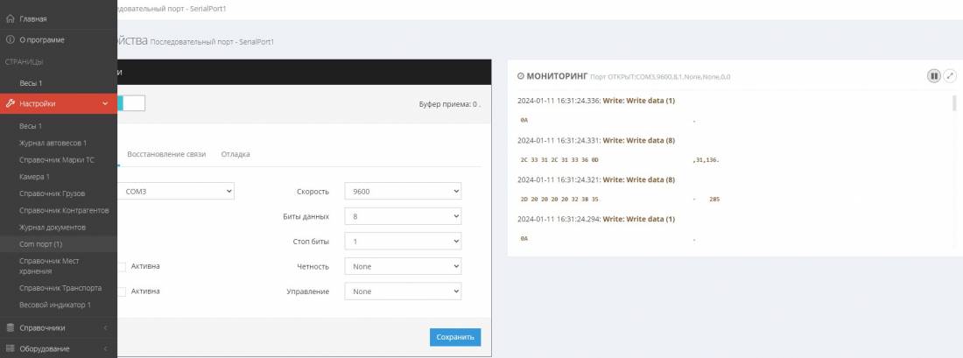
Task: Open Главная in sidebar
Action: [33, 19]
